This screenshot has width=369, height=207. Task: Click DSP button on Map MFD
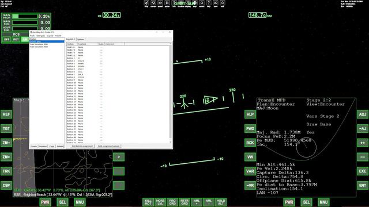point(6,185)
